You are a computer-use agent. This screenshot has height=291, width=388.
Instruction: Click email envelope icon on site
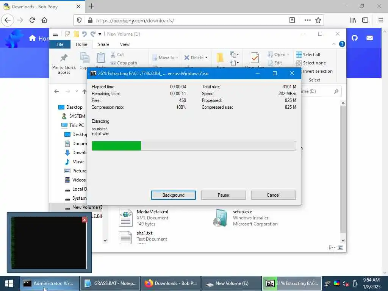coord(370,38)
